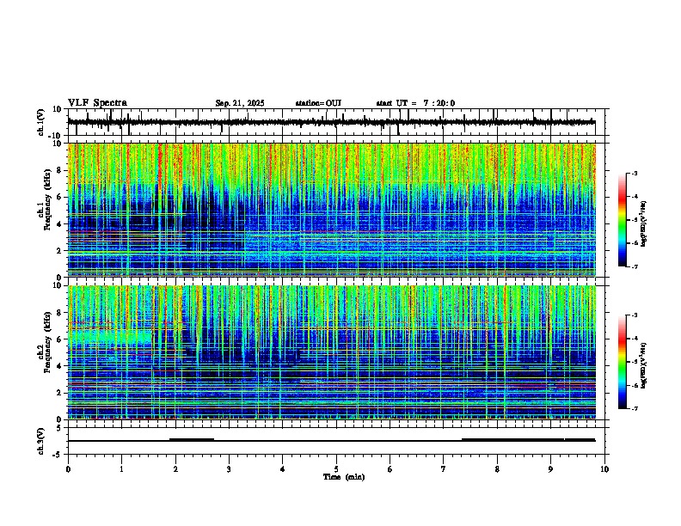Click the ch.2 colorbar log(PSD) label
The width and height of the screenshot is (681, 526).
(643, 365)
